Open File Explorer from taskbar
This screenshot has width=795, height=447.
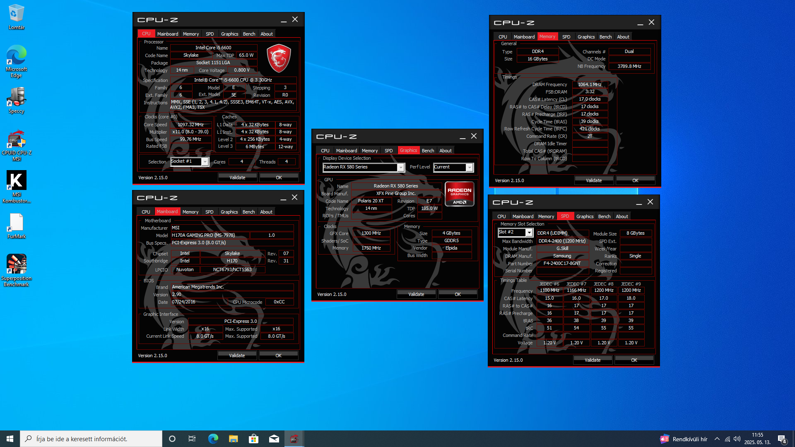[x=233, y=439]
